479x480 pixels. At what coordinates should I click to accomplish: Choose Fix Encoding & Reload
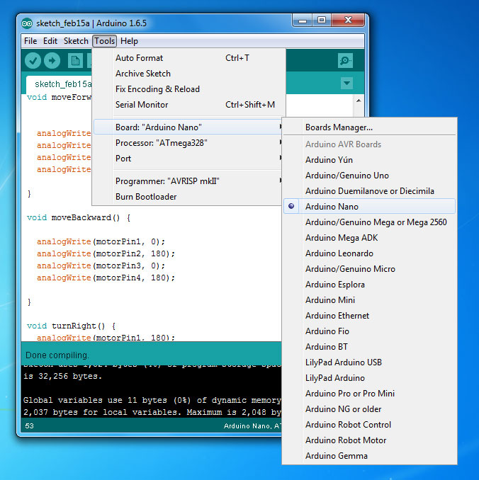coord(188,89)
